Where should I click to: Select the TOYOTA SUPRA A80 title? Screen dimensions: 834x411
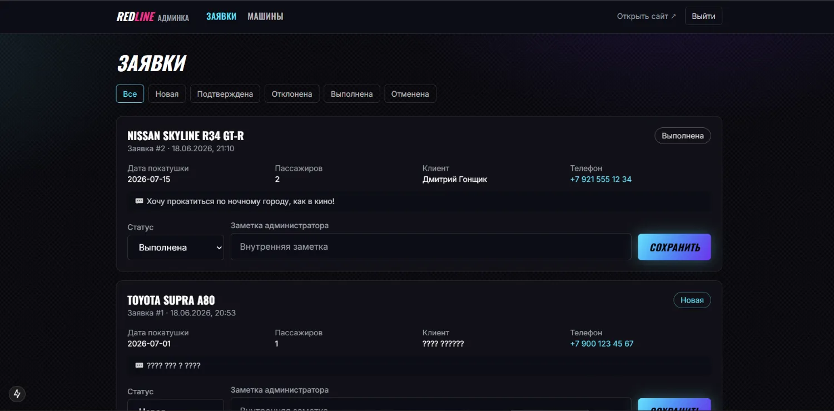point(171,300)
